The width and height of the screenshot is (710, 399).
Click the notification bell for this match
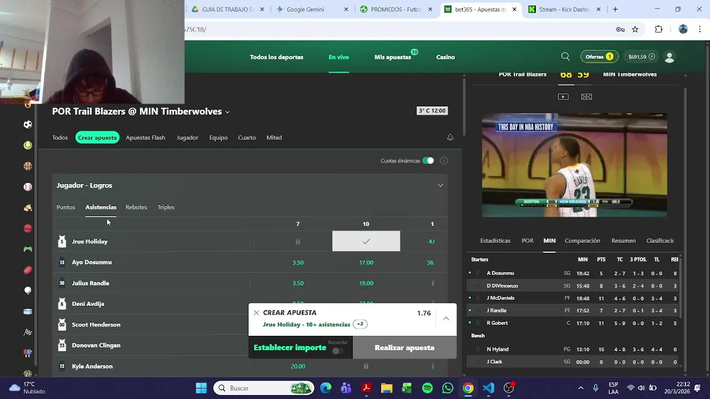(x=450, y=137)
